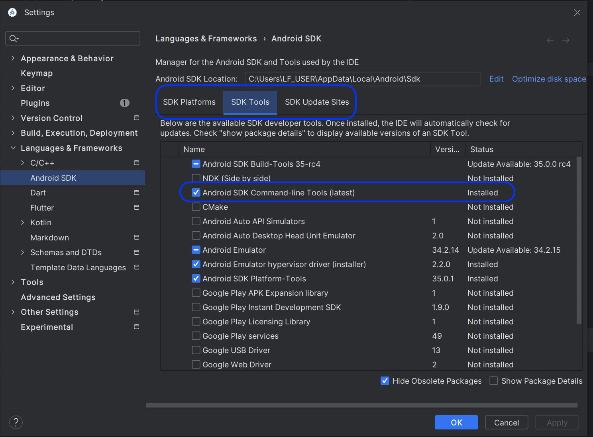
Task: Uncheck Android Emulator hypervisor driver (installer)
Action: (196, 264)
